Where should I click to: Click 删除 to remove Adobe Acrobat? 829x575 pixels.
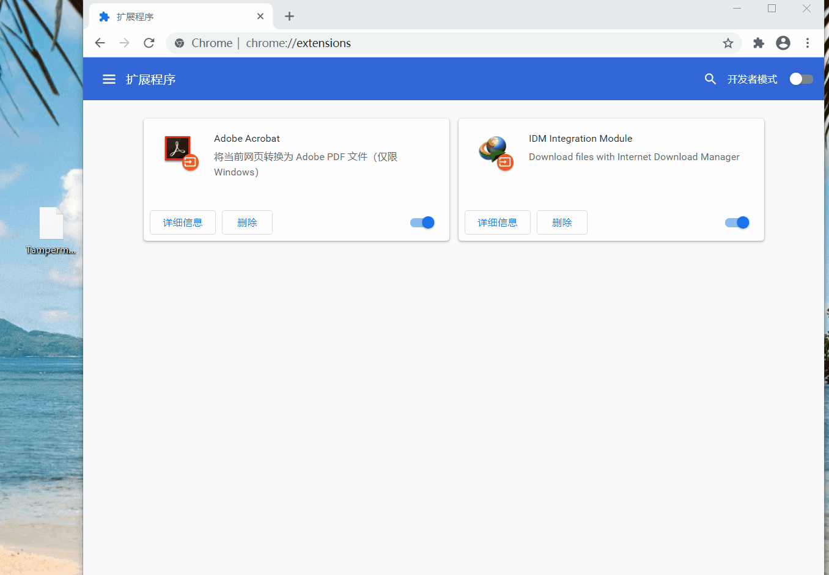[247, 222]
